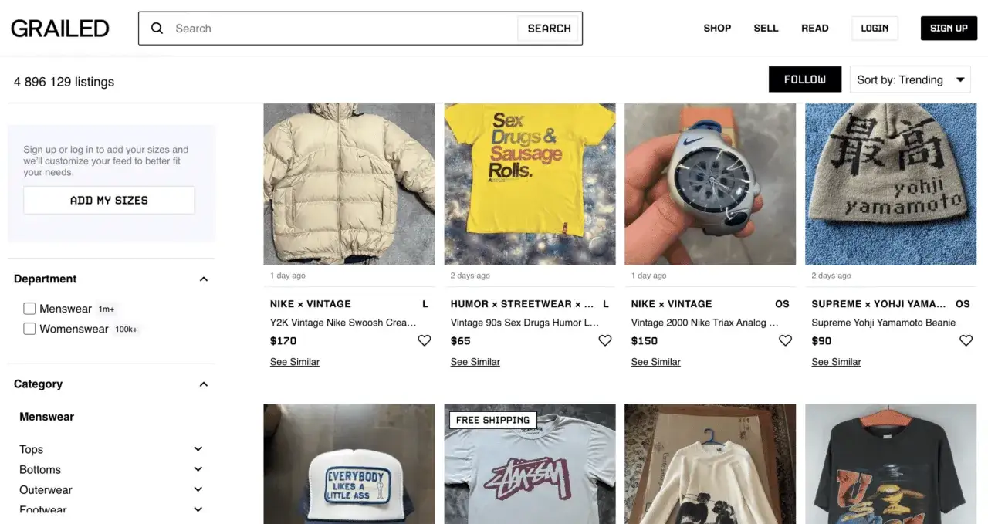
Task: Check the Menswear department checkbox
Action: (29, 309)
